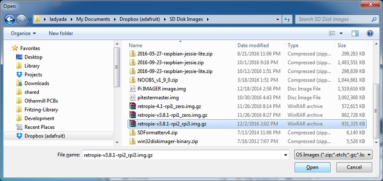Click in the File name text field

182,155
